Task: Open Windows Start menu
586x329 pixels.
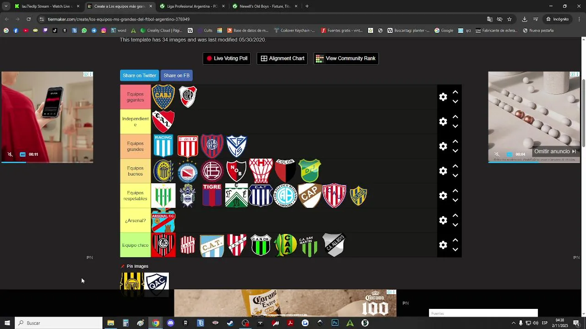Action: point(7,323)
